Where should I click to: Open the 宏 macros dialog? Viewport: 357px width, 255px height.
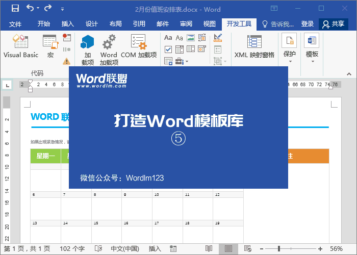[50, 46]
